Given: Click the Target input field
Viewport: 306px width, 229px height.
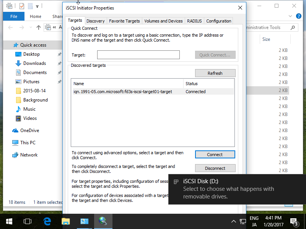Looking at the screenshot, I should tap(138, 55).
